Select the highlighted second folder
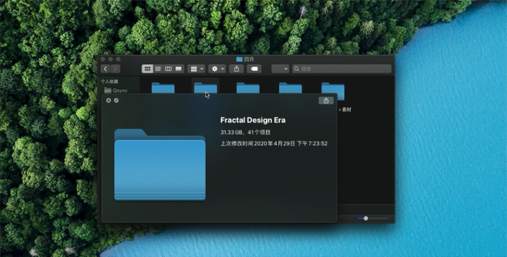Viewport: 507px width, 257px height. click(205, 88)
